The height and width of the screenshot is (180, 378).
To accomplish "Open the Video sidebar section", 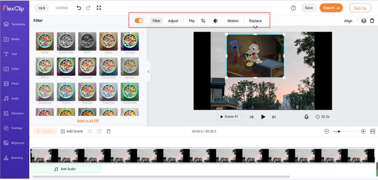I will click(x=11, y=69).
